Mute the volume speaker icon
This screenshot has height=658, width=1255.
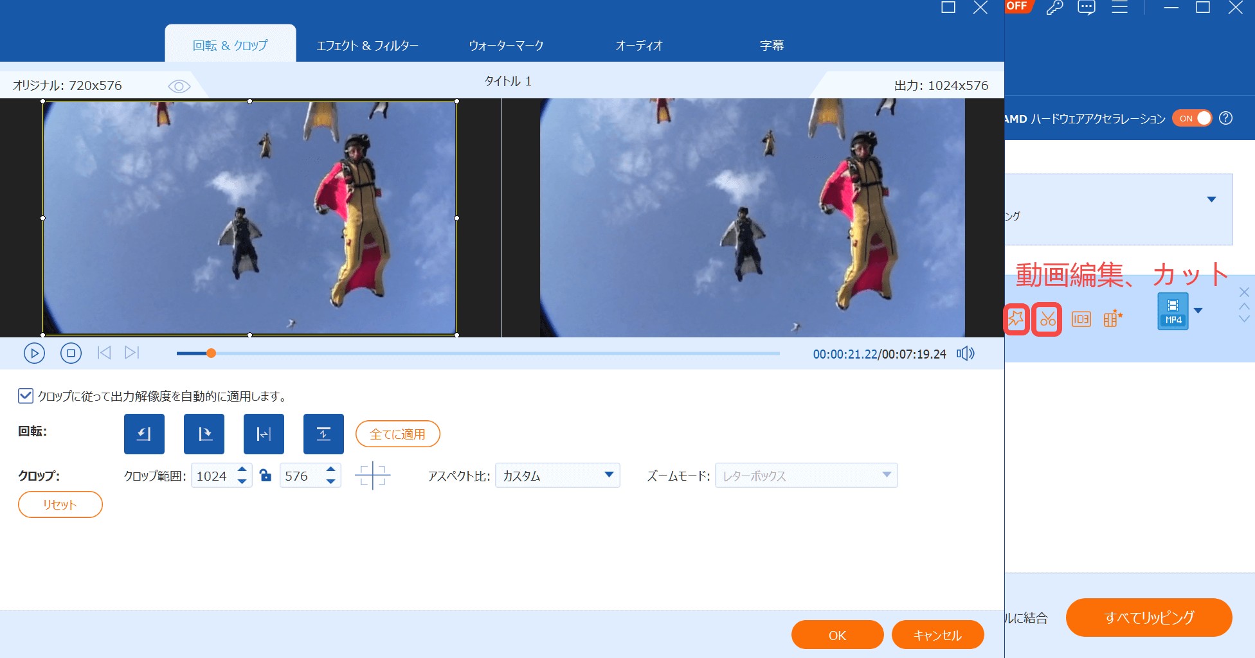point(965,353)
